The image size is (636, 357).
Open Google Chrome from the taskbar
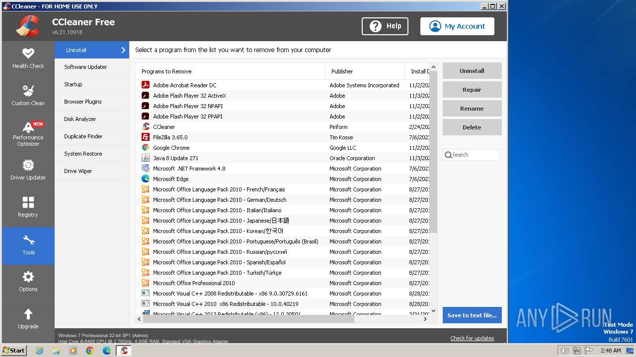(90, 351)
